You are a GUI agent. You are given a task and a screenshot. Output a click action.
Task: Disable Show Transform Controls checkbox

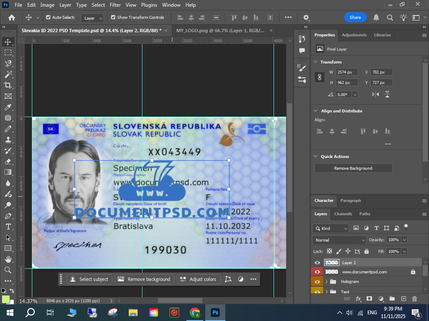coord(113,18)
